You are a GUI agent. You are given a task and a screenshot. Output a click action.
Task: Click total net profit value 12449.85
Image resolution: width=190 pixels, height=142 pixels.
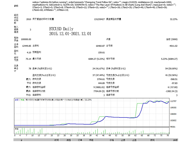click(x=26, y=46)
